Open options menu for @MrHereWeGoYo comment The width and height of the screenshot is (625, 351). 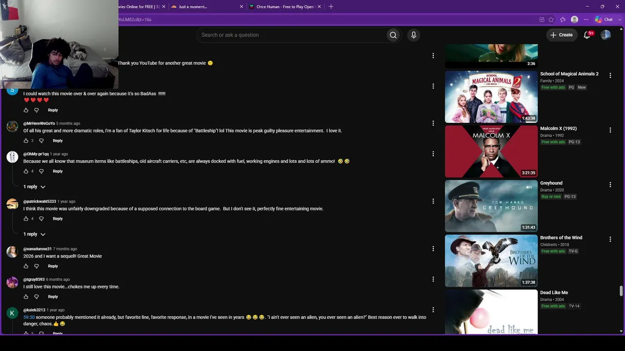[x=433, y=123]
